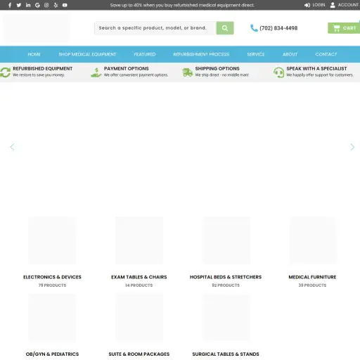Click the shopping cart icon
The height and width of the screenshot is (360, 360).
pos(336,28)
